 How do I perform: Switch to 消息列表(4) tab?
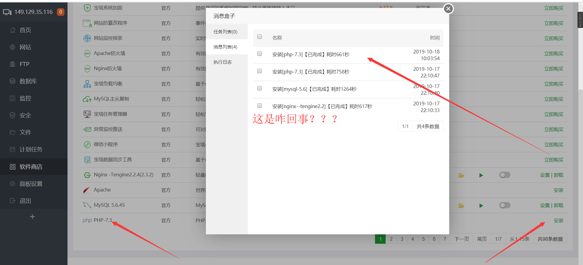(x=227, y=47)
